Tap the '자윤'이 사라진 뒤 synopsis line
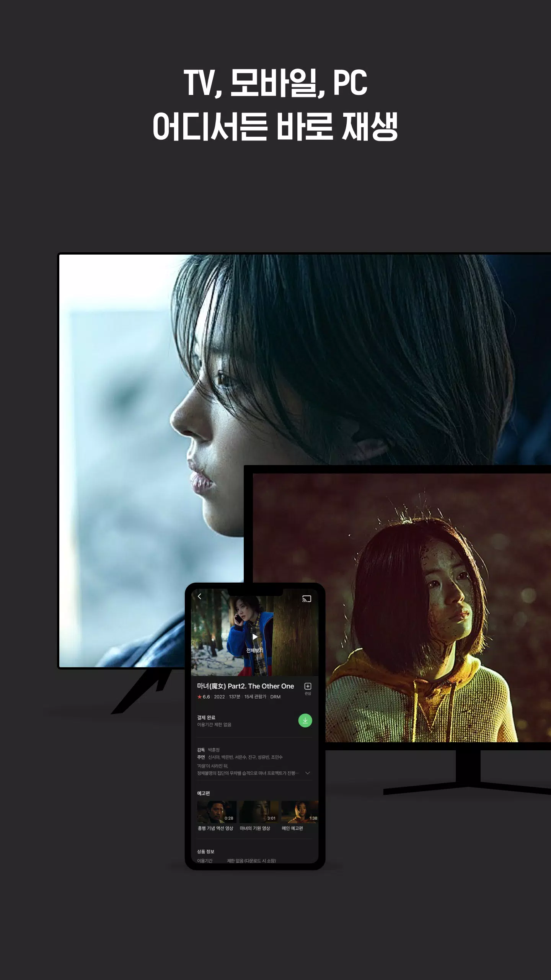Screen dimensions: 551x980 (x=212, y=766)
